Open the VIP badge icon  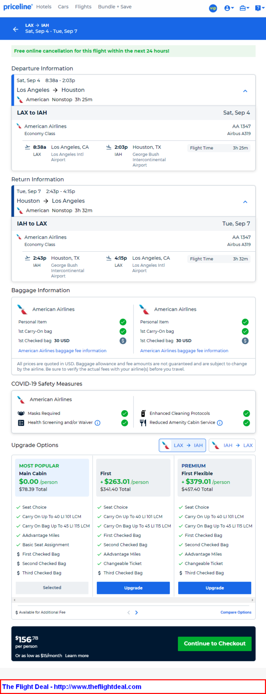pyautogui.click(x=213, y=8)
